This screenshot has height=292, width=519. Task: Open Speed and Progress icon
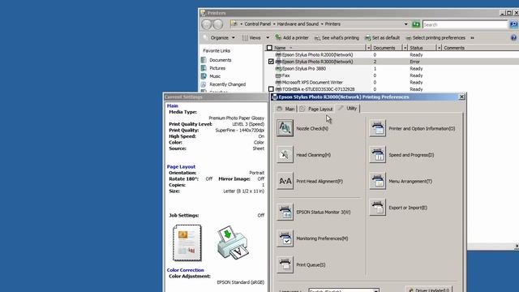pos(378,155)
